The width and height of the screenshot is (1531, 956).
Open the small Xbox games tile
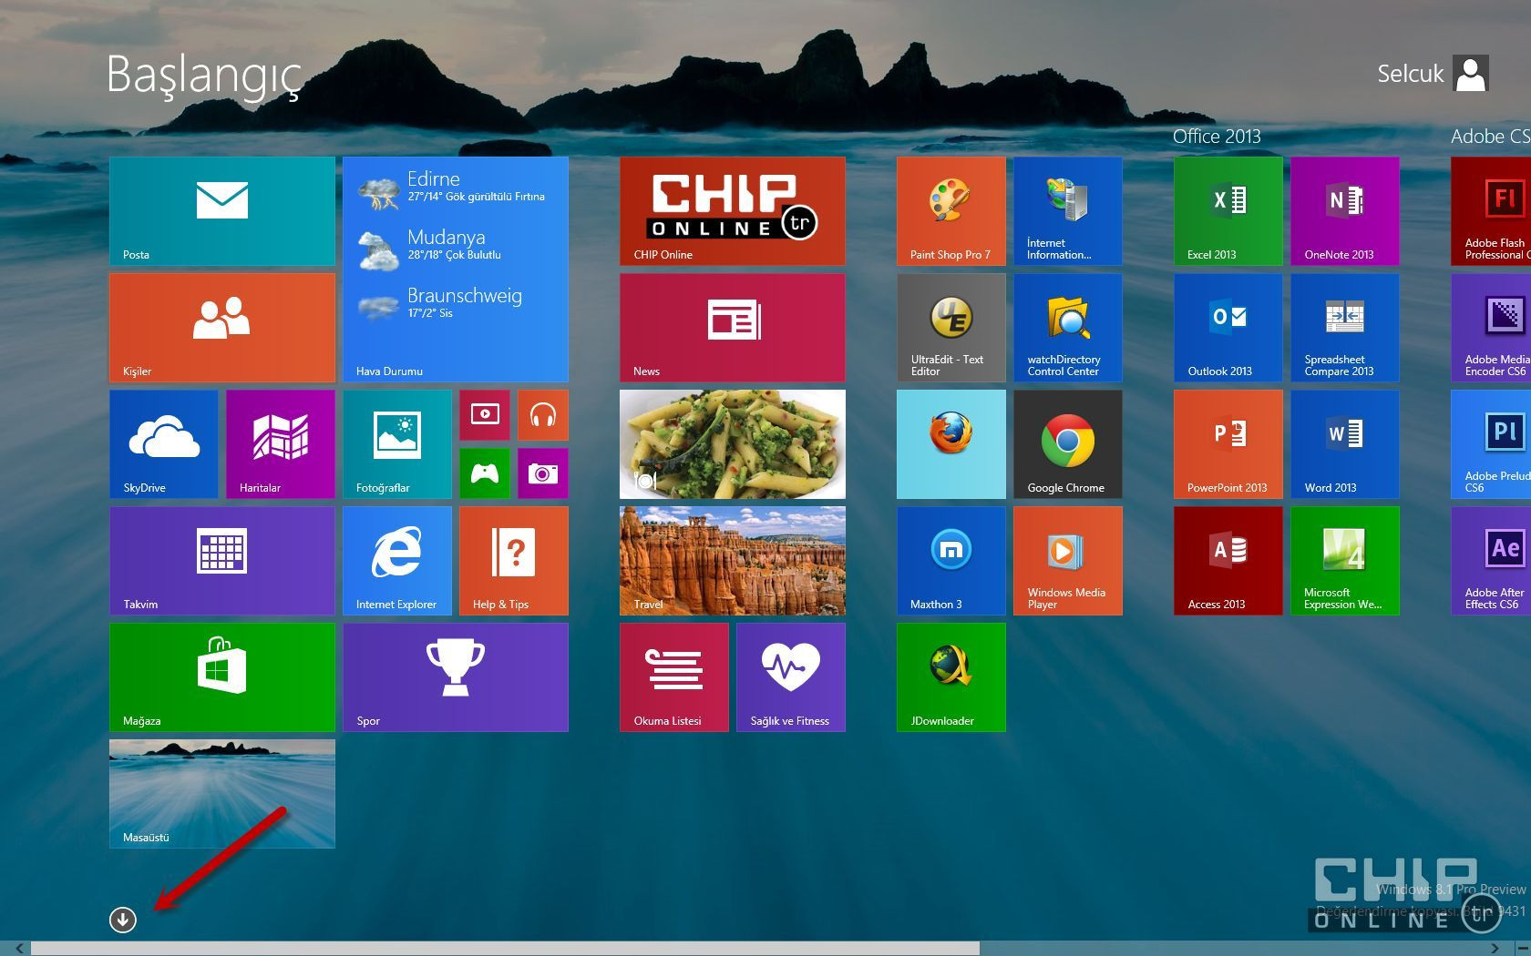(x=485, y=473)
